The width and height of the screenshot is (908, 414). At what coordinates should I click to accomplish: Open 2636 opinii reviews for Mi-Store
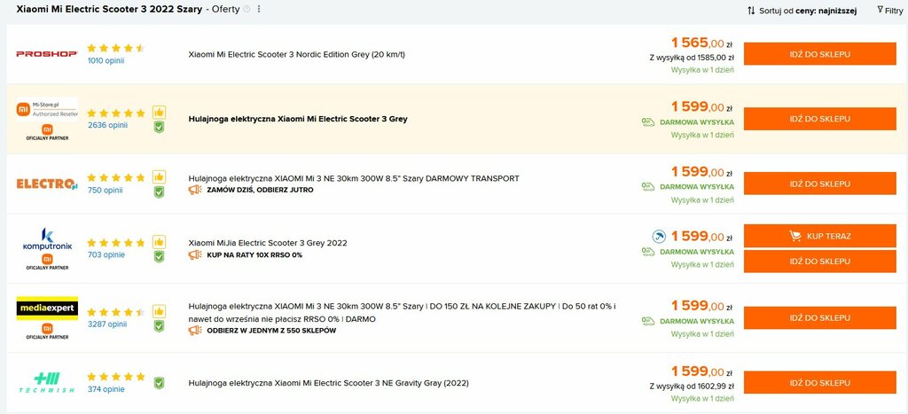tap(107, 125)
